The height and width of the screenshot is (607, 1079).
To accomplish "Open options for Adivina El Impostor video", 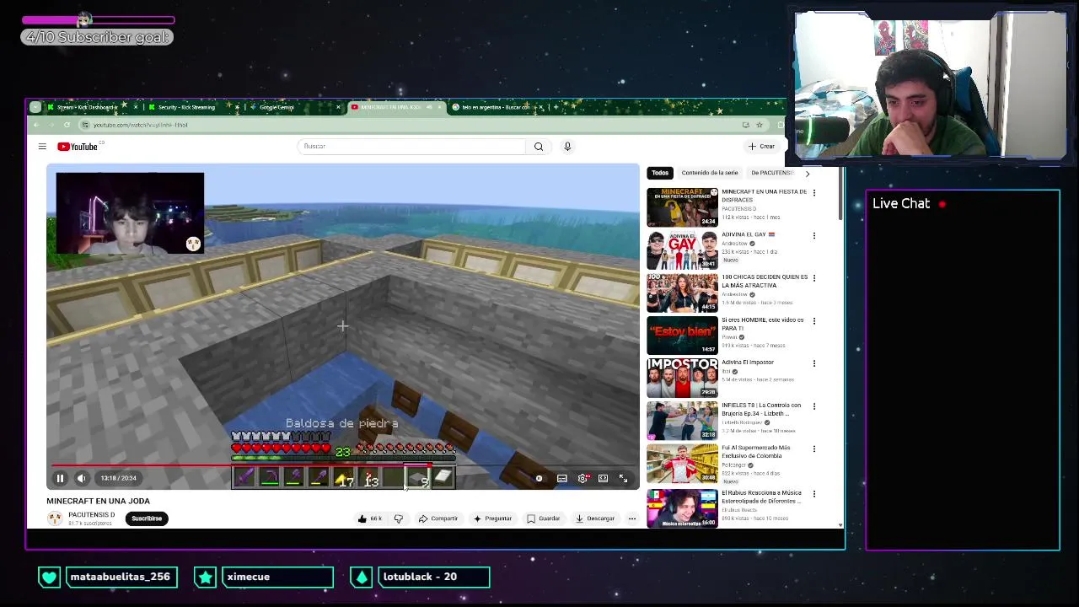I will pyautogui.click(x=813, y=363).
